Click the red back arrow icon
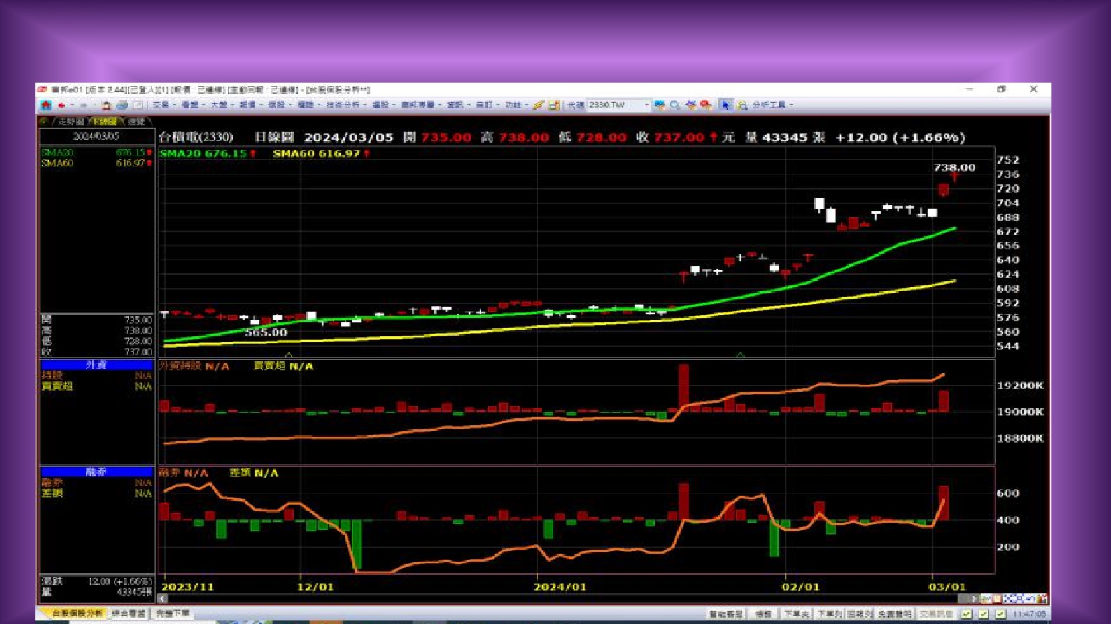The width and height of the screenshot is (1111, 624). (61, 105)
